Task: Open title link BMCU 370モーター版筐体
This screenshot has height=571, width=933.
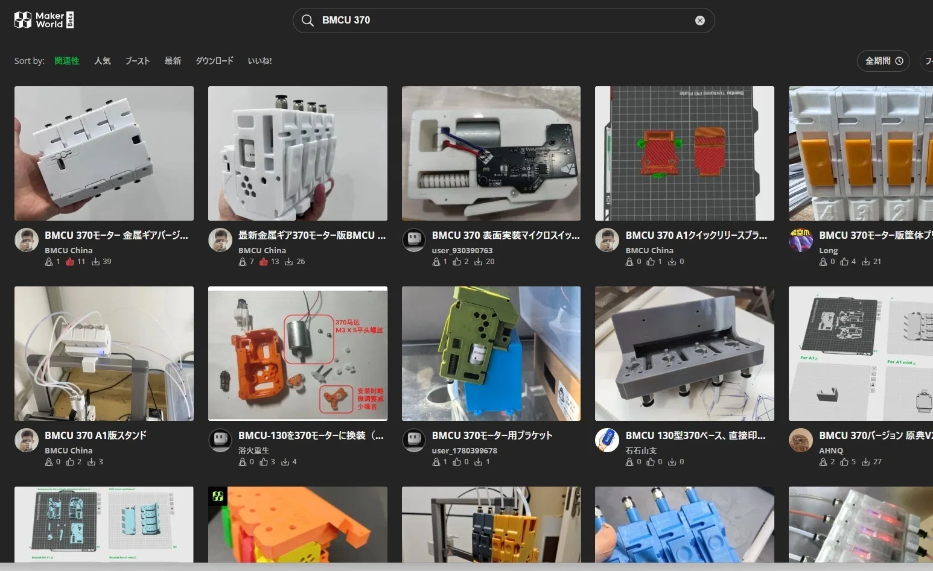Action: click(x=876, y=236)
